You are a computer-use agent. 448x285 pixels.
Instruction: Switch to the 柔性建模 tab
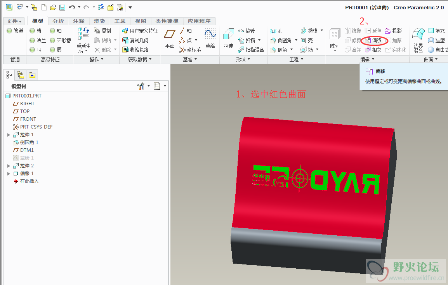click(x=167, y=21)
